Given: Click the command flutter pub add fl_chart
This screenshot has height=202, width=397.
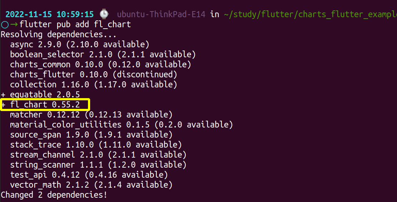Looking at the screenshot, I should (x=75, y=25).
